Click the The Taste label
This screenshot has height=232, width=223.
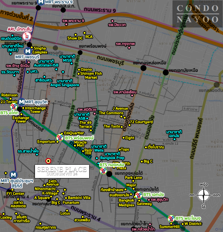click(112, 126)
